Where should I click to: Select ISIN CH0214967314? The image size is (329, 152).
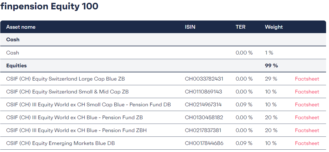(203, 105)
